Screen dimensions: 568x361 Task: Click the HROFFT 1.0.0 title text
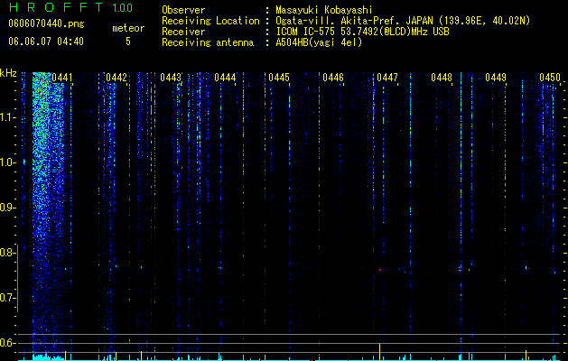click(70, 7)
